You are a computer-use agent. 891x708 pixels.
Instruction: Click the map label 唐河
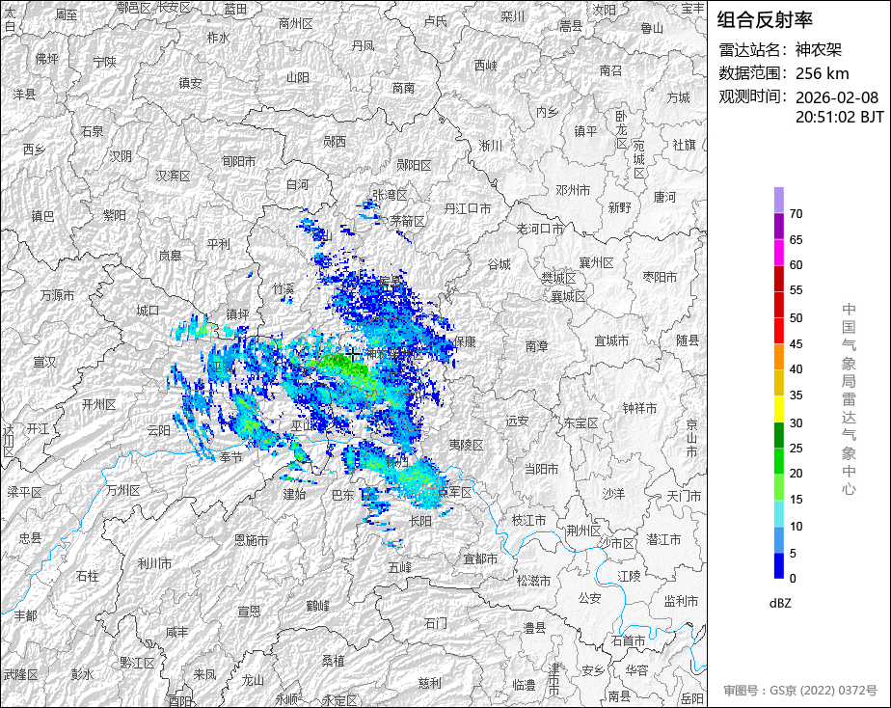click(x=664, y=197)
